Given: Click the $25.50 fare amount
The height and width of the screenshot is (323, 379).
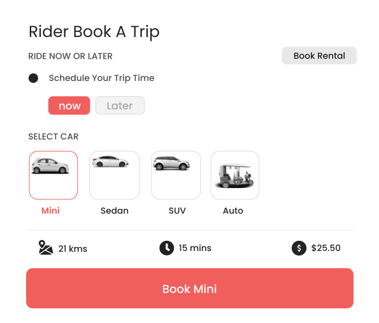Looking at the screenshot, I should [x=326, y=248].
